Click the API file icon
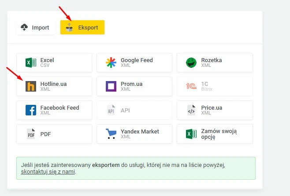 [x=111, y=110]
